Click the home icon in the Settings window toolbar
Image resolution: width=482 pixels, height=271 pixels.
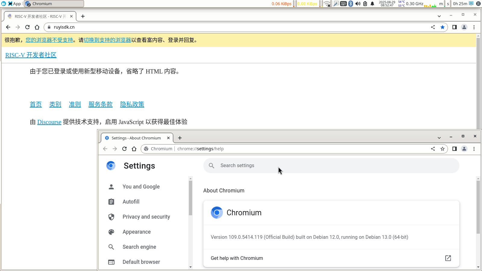(x=134, y=149)
